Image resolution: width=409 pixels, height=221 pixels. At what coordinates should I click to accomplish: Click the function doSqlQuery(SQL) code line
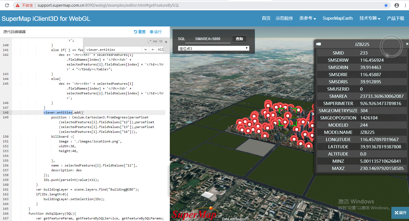52,214
